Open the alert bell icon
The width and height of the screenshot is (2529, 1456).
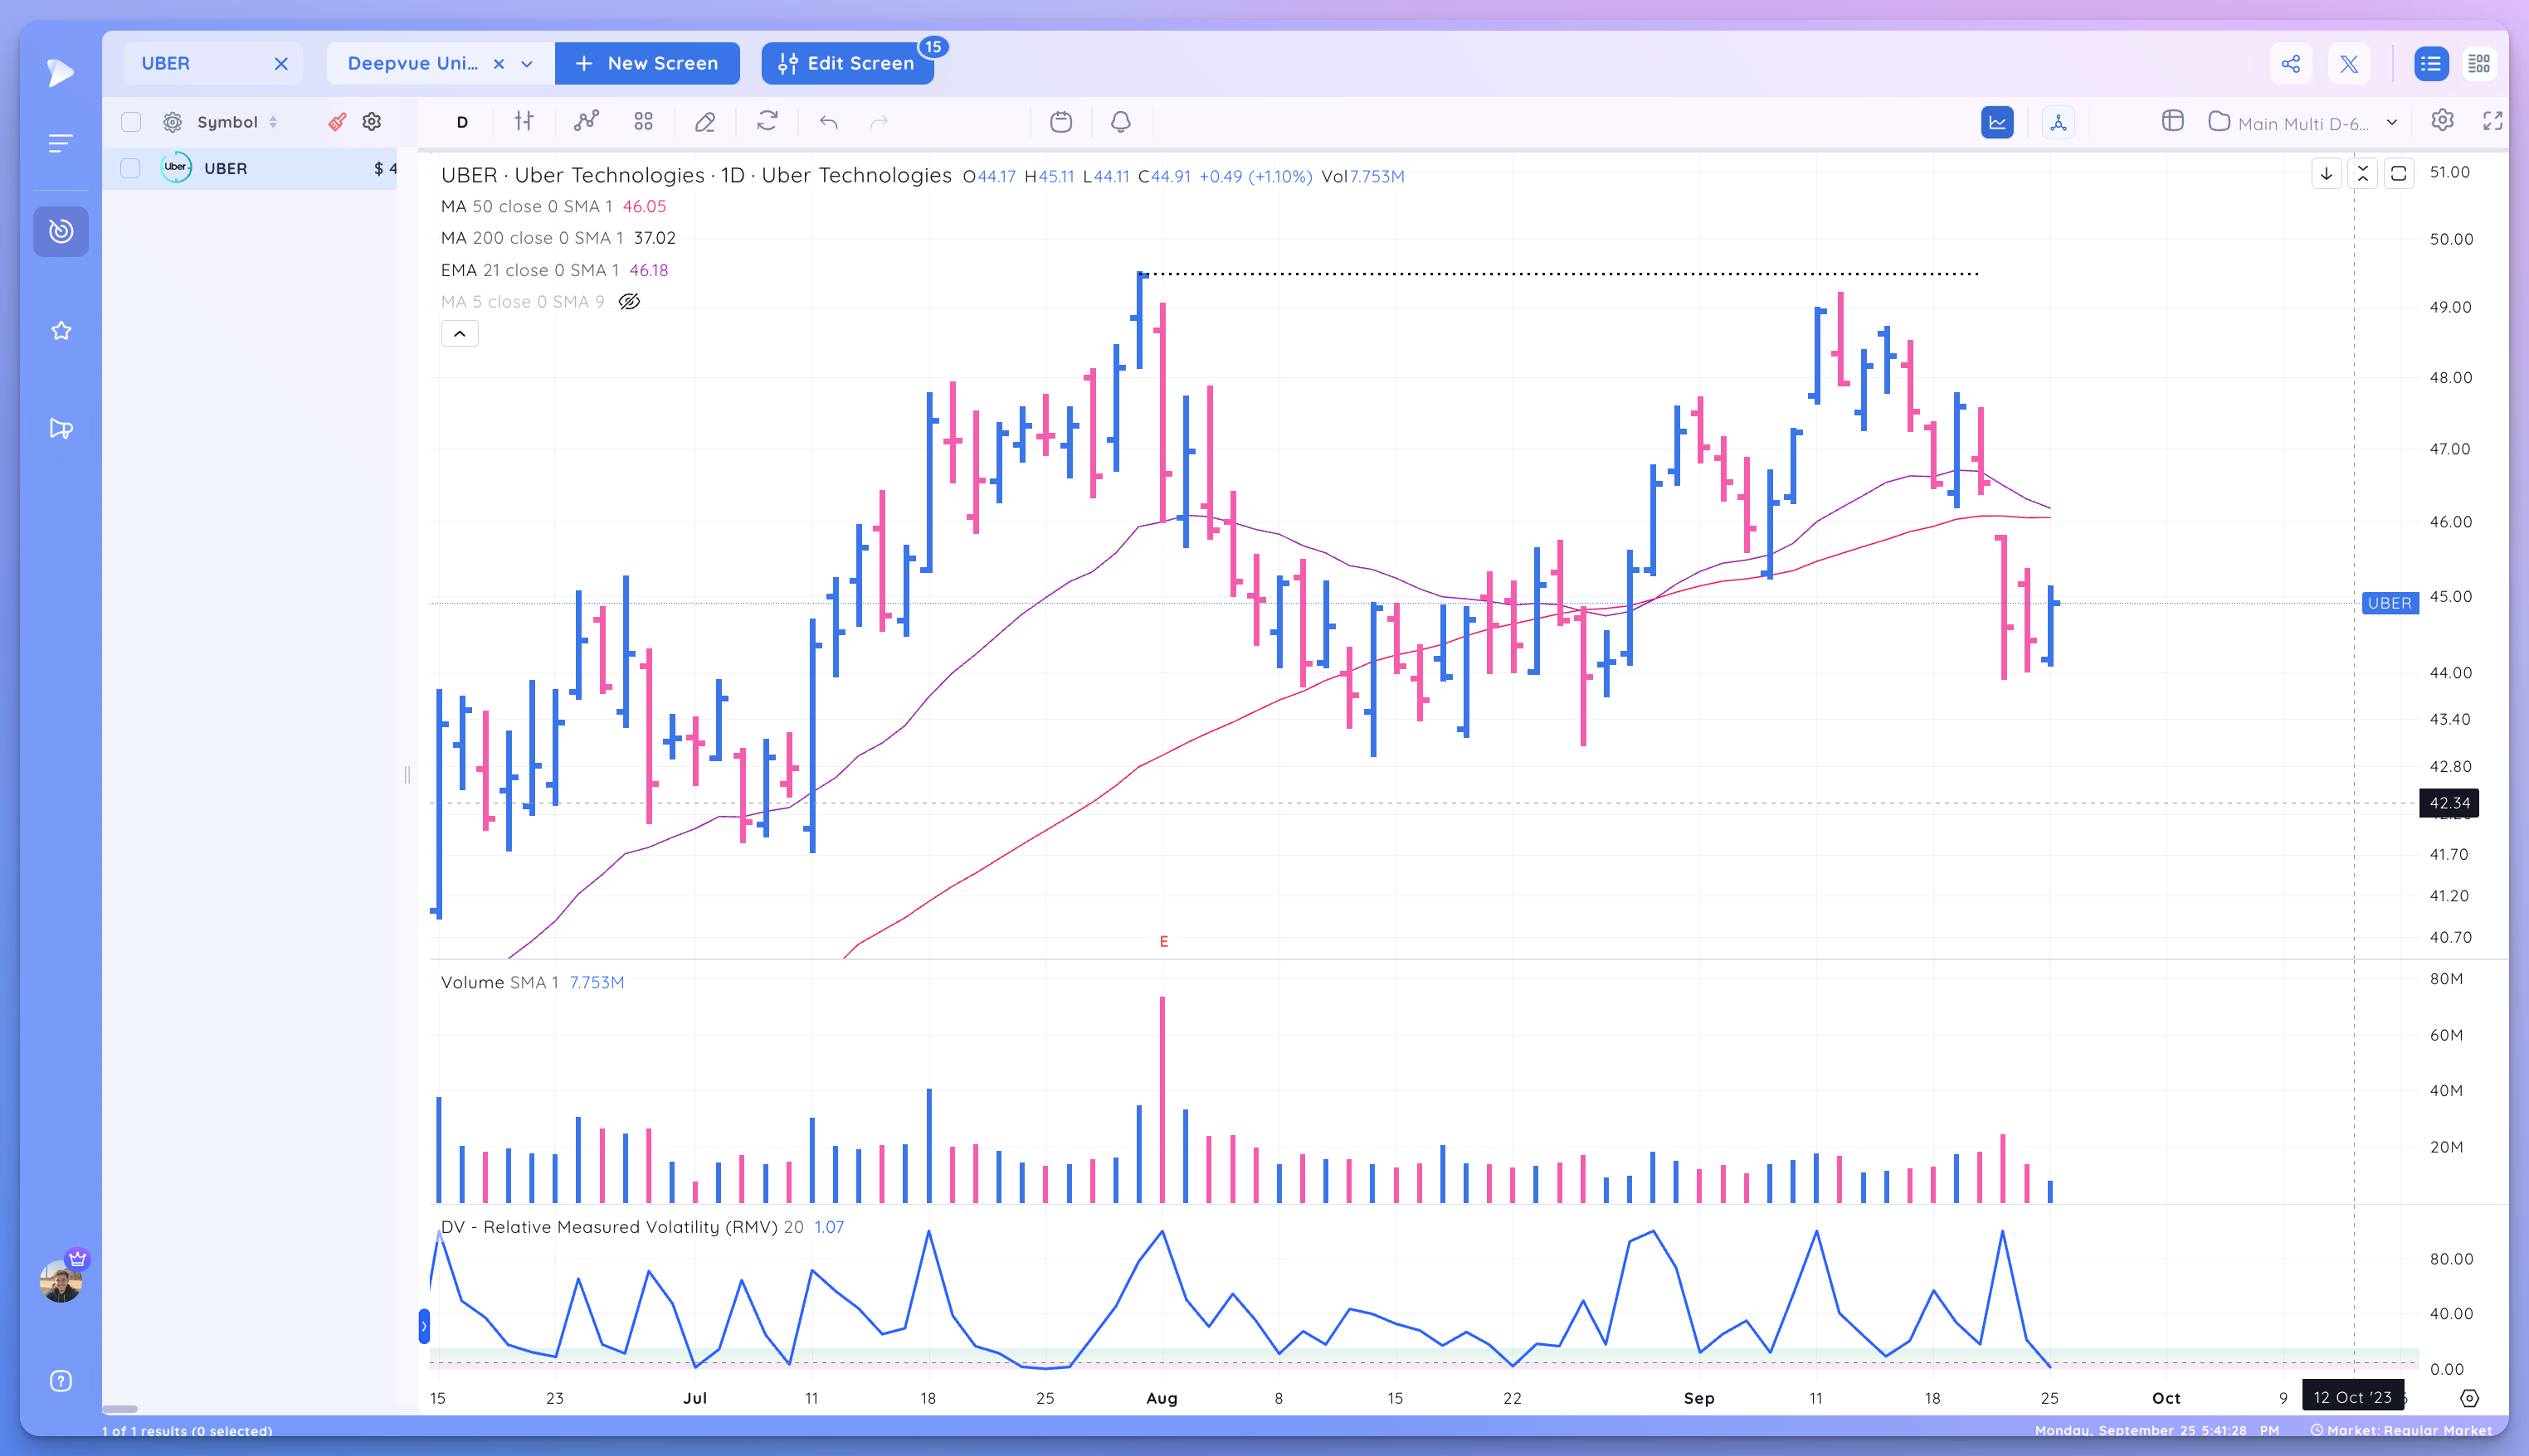[1120, 122]
